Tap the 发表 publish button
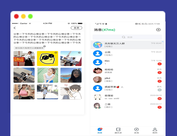Image resolution: width=177 pixels, height=136 pixels. click(77, 28)
